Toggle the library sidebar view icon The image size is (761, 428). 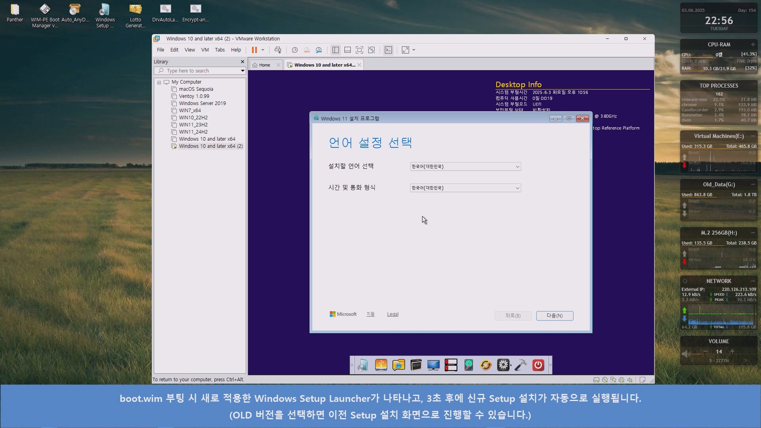point(336,50)
